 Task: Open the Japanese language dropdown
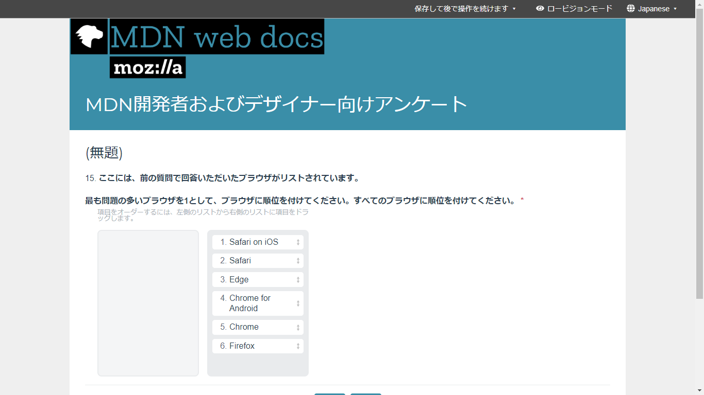point(653,9)
